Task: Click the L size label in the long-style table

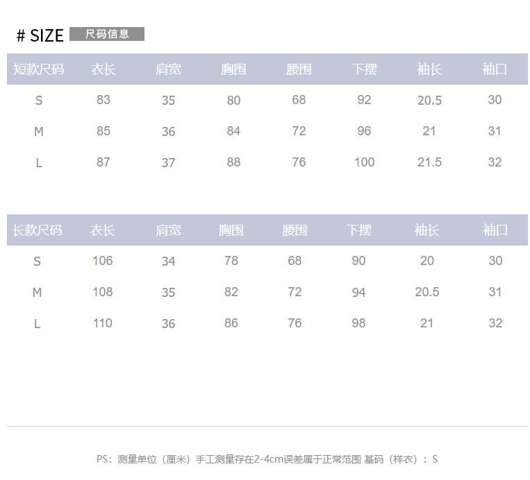Action: click(38, 324)
